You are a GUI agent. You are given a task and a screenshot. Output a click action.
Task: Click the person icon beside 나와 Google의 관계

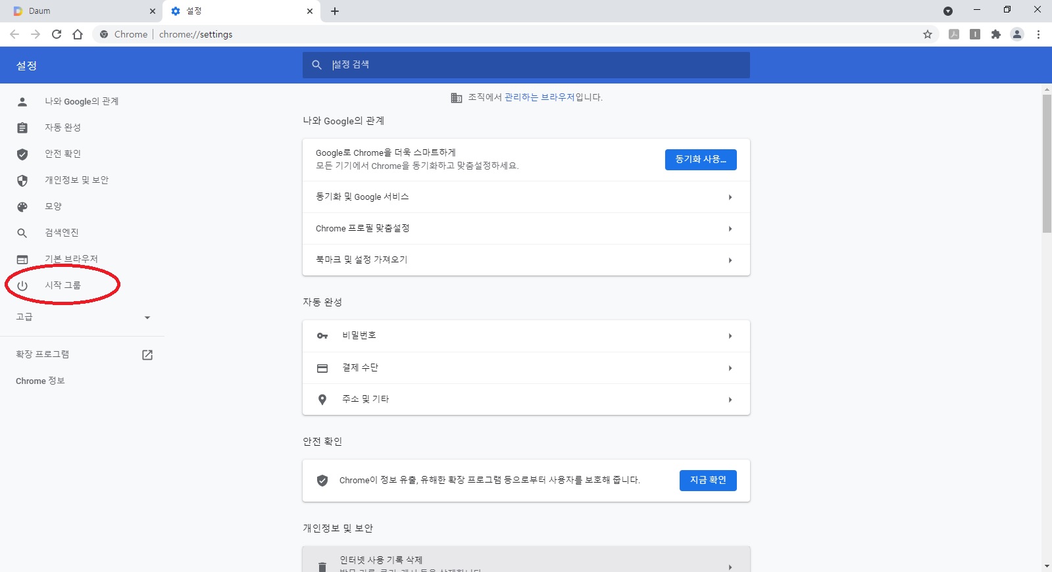tap(22, 101)
